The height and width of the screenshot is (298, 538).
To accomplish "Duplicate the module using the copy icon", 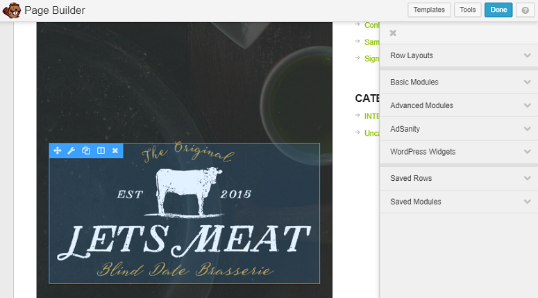I will pyautogui.click(x=86, y=150).
